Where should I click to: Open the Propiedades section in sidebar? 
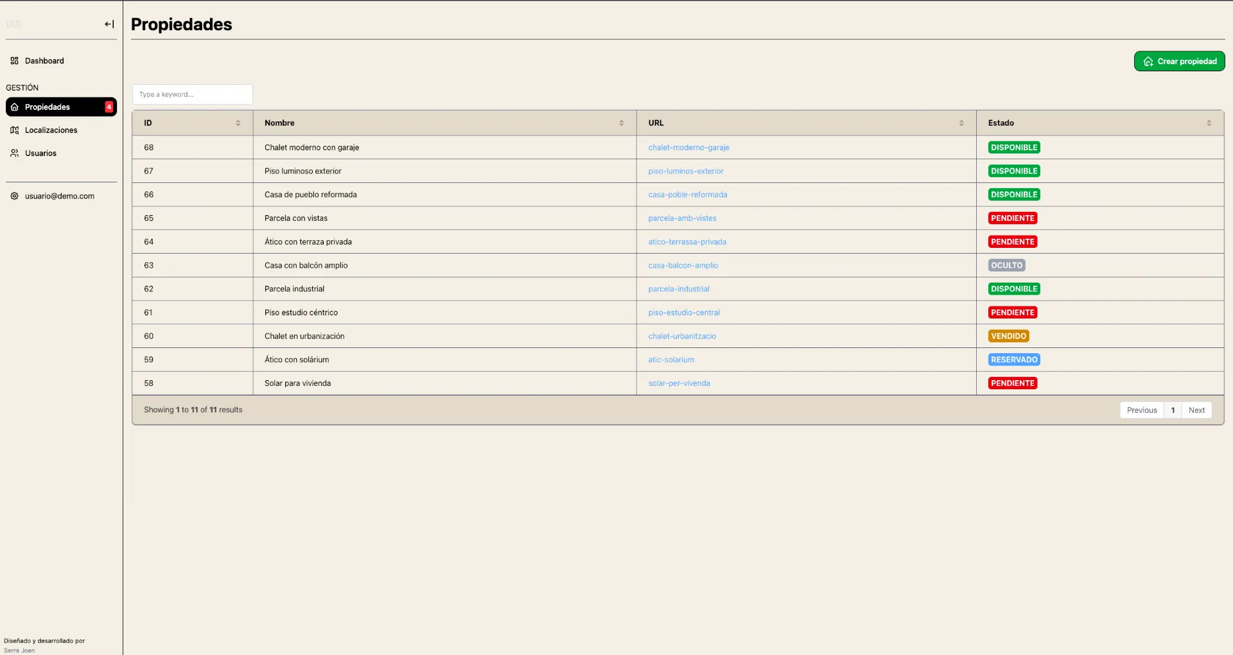click(x=48, y=107)
